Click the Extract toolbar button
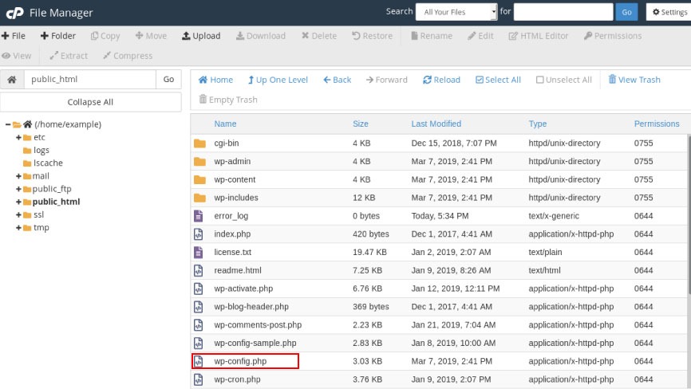This screenshot has height=389, width=691. click(69, 56)
